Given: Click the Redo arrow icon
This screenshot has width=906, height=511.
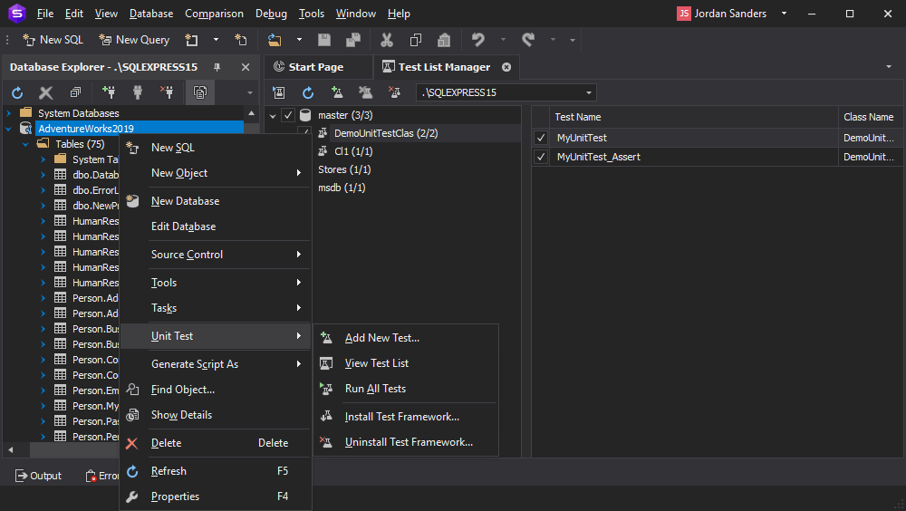Looking at the screenshot, I should [527, 40].
